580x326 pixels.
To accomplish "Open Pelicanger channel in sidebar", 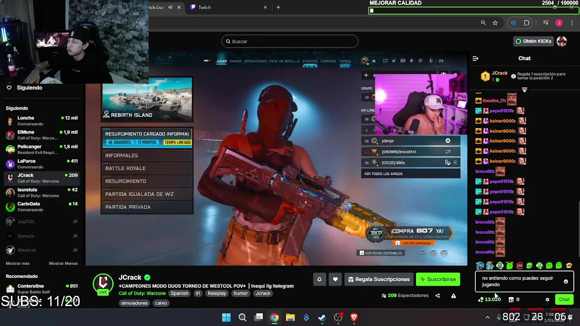I will [43, 149].
